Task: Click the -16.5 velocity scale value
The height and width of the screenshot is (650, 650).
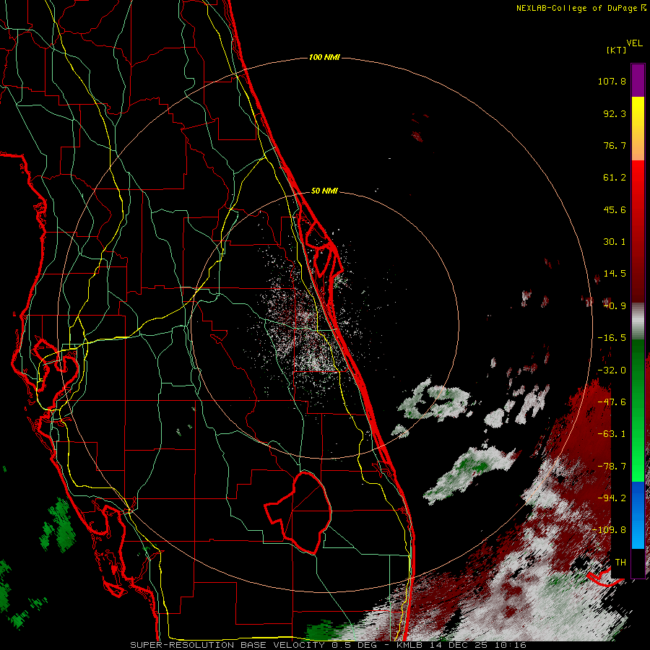Action: [x=612, y=338]
